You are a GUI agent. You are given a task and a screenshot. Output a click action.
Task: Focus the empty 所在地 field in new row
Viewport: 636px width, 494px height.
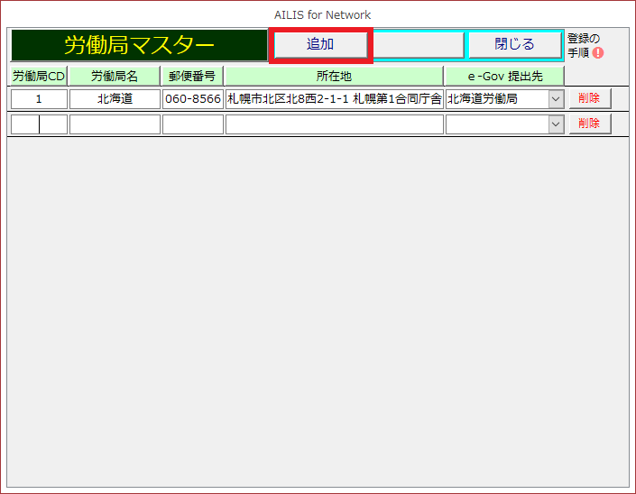pyautogui.click(x=334, y=124)
